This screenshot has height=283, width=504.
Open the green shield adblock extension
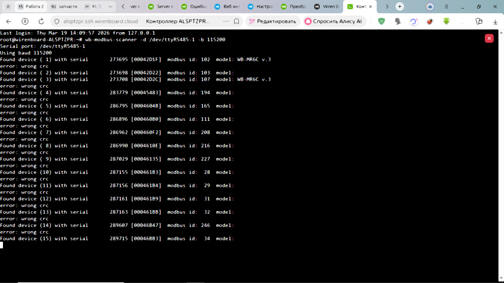pos(382,21)
